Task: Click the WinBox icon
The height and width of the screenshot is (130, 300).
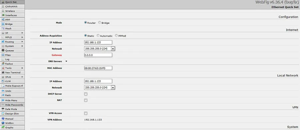Action: pyautogui.click(x=3, y=123)
